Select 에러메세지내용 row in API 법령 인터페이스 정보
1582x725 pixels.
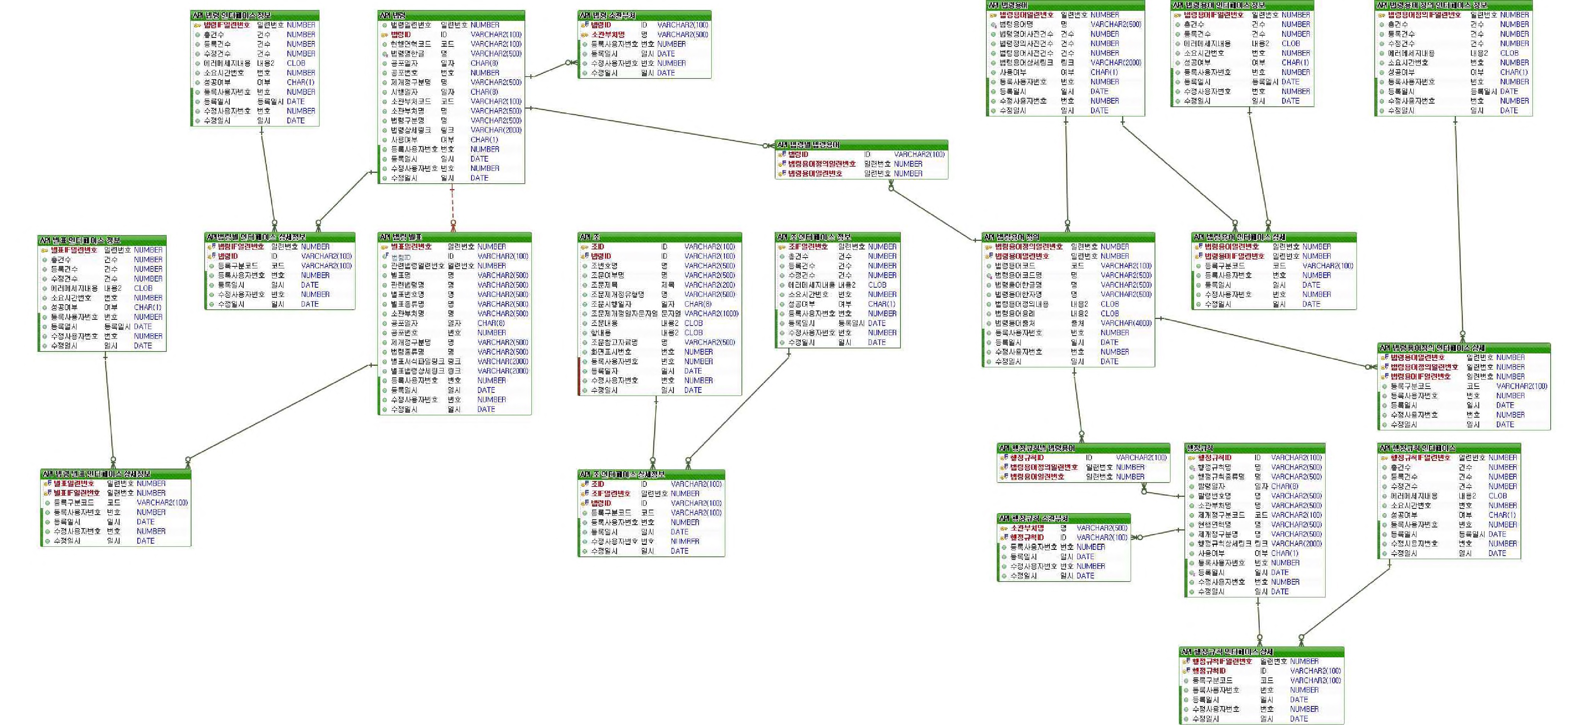click(x=255, y=63)
